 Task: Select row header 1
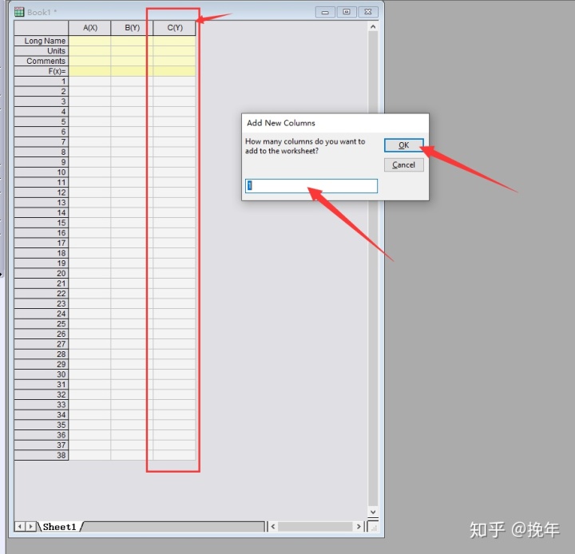[41, 81]
